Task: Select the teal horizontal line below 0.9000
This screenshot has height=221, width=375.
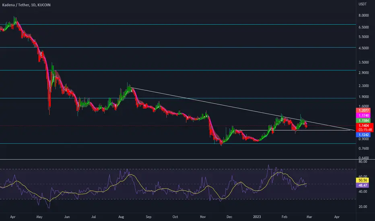Action: pos(178,143)
